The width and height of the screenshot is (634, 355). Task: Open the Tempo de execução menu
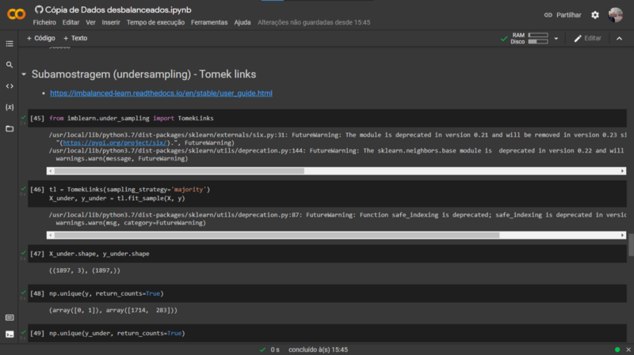[155, 23]
